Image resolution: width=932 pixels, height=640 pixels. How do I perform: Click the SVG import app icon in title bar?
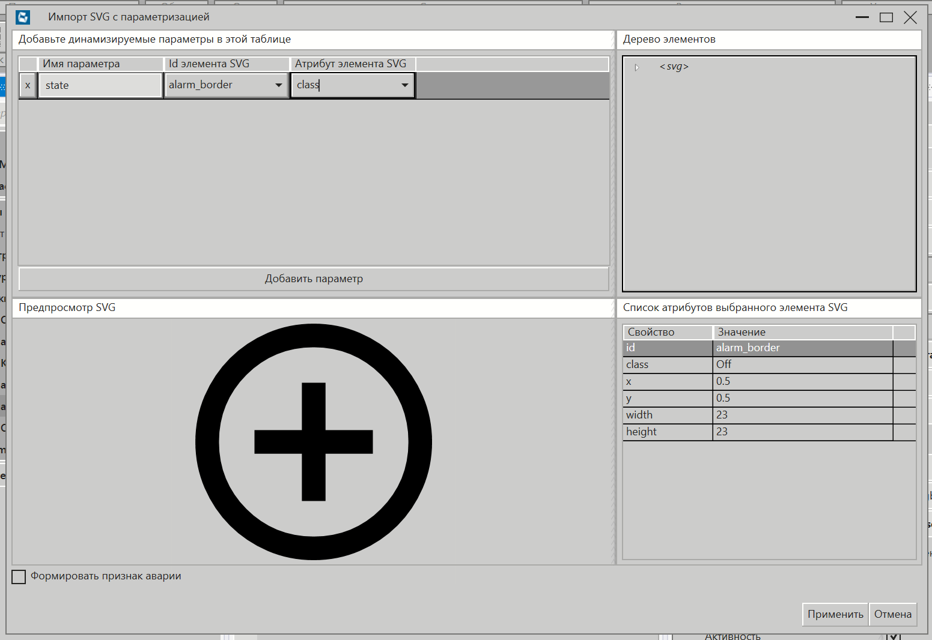22,17
